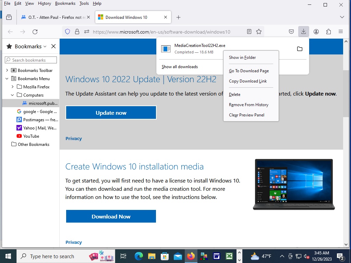Screen dimensions: 351x263
Task: Close the O.T. - Atten Paul tab
Action: coord(88,17)
